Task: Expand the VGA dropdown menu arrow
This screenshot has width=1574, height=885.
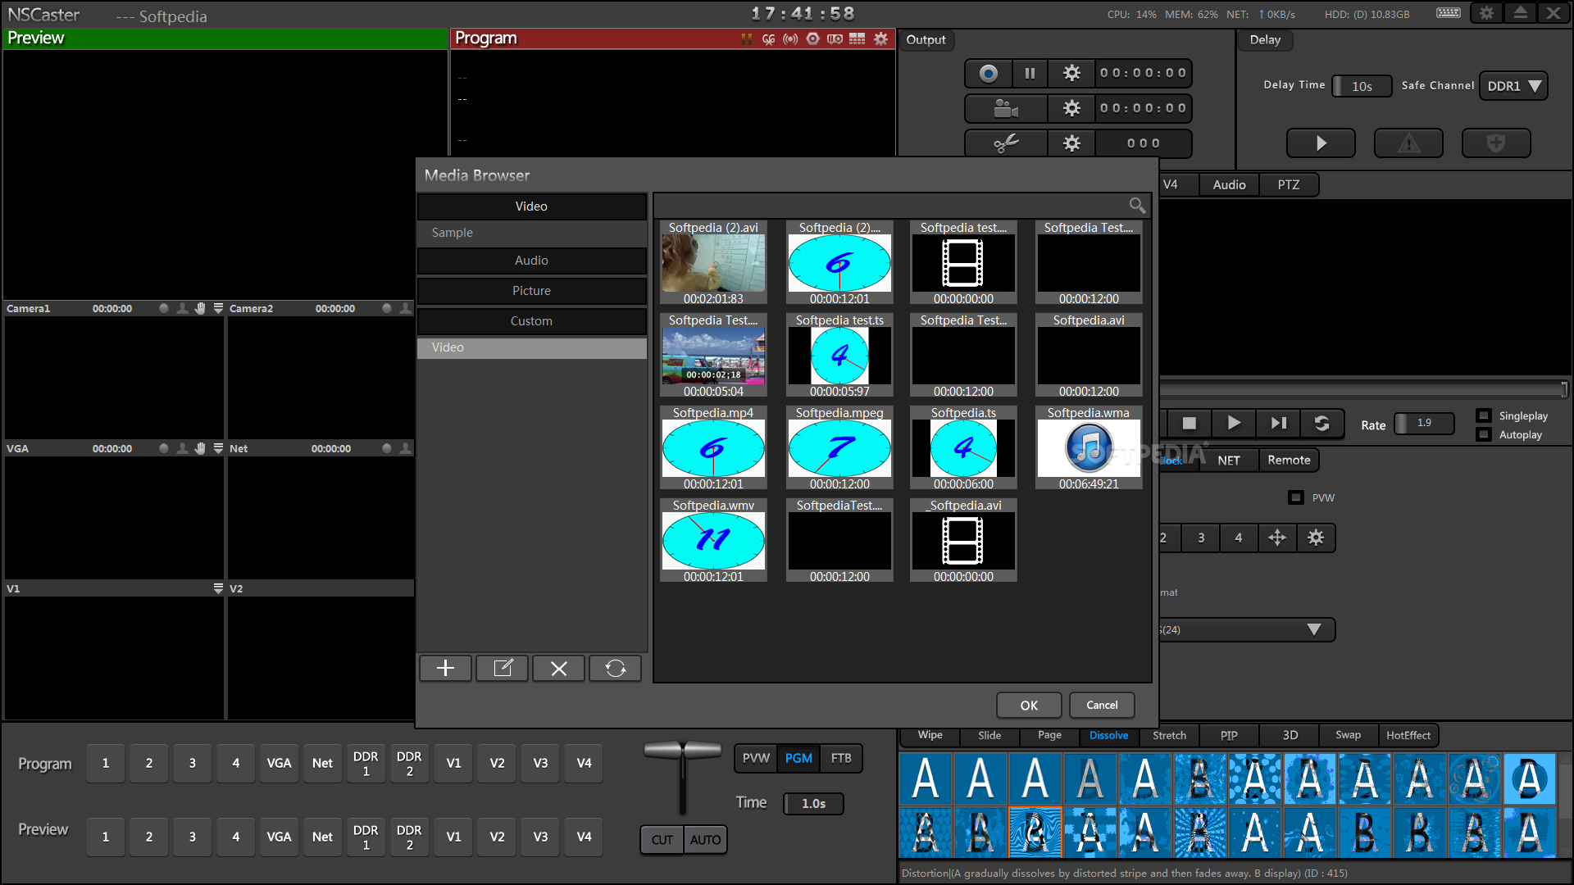Action: click(x=218, y=448)
